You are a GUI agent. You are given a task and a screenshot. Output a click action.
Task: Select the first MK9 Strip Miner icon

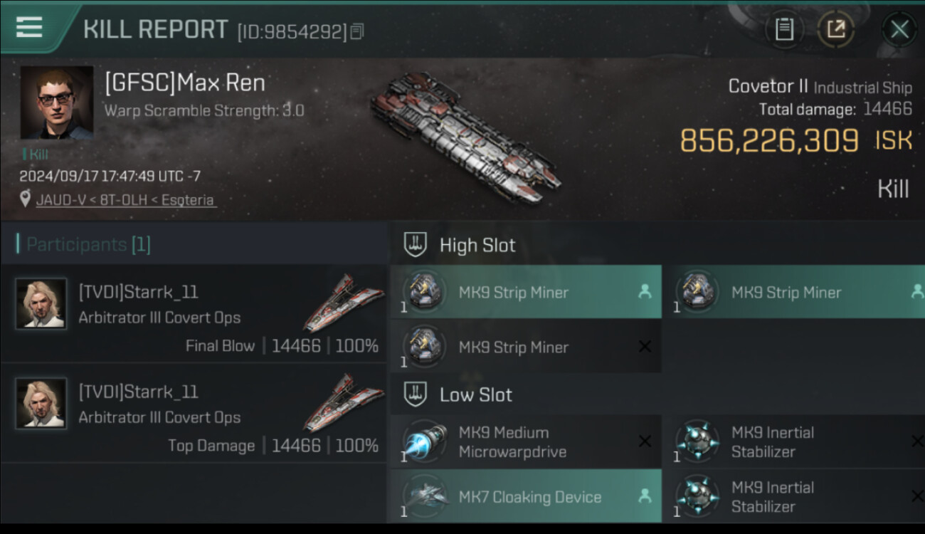pos(424,292)
